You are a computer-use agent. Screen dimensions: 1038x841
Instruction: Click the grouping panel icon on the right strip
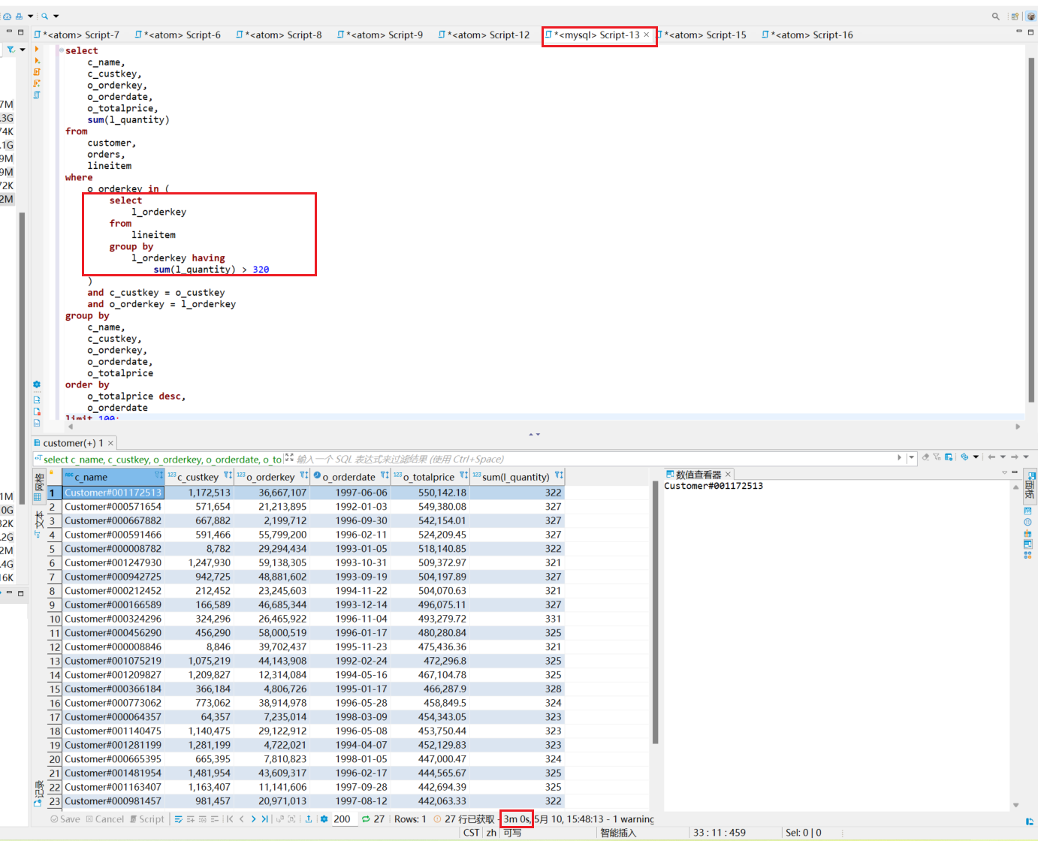click(1027, 523)
